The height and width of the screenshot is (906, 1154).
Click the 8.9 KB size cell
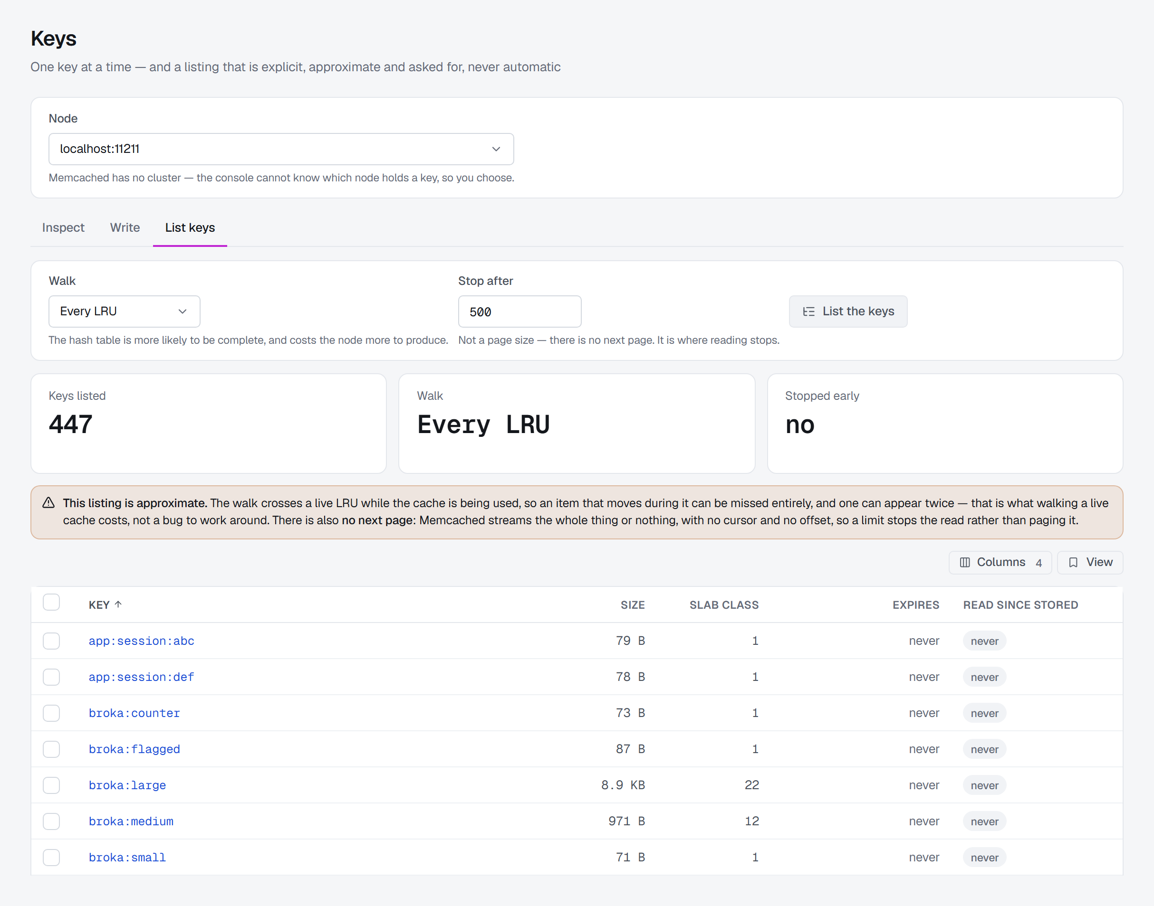tap(623, 785)
